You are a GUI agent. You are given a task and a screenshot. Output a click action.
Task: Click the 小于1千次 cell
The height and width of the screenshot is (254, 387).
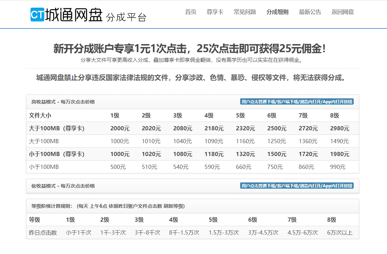78,232
